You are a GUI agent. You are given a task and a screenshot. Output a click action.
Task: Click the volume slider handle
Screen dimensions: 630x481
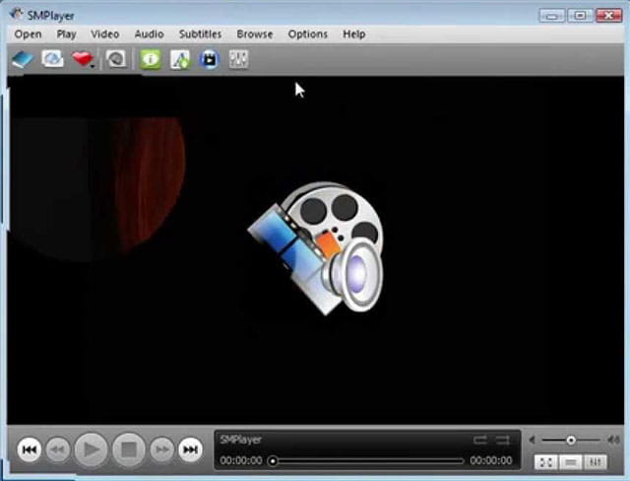[571, 441]
